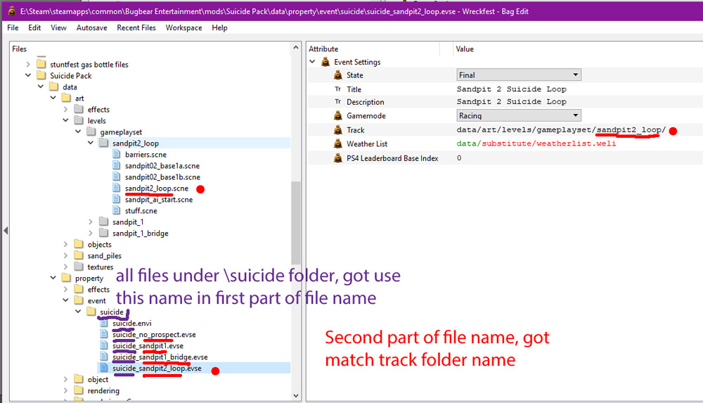Click the suicide.envi file icon
Image resolution: width=703 pixels, height=403 pixels.
click(104, 323)
